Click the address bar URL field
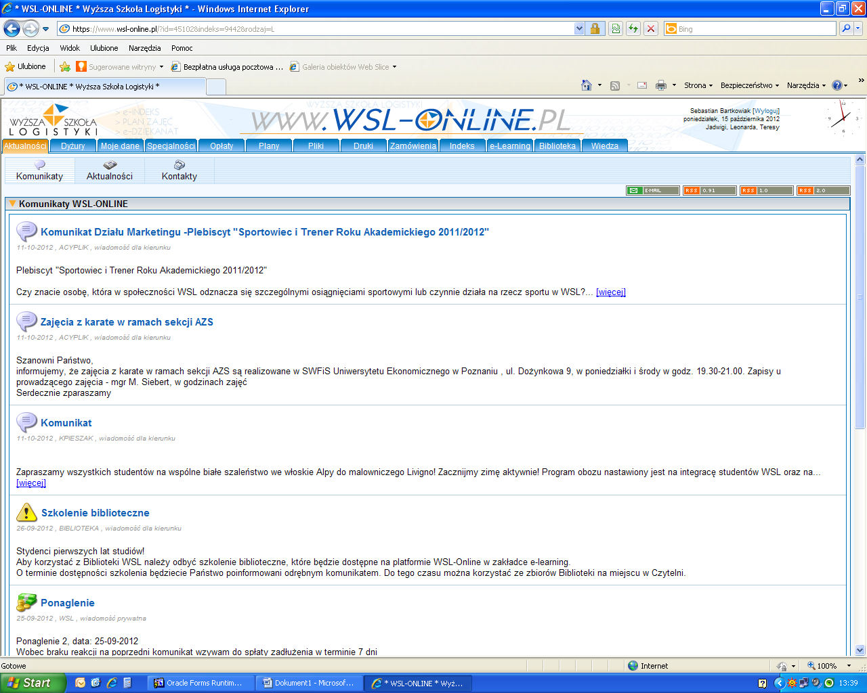Screen dimensions: 867x693 click(x=316, y=29)
